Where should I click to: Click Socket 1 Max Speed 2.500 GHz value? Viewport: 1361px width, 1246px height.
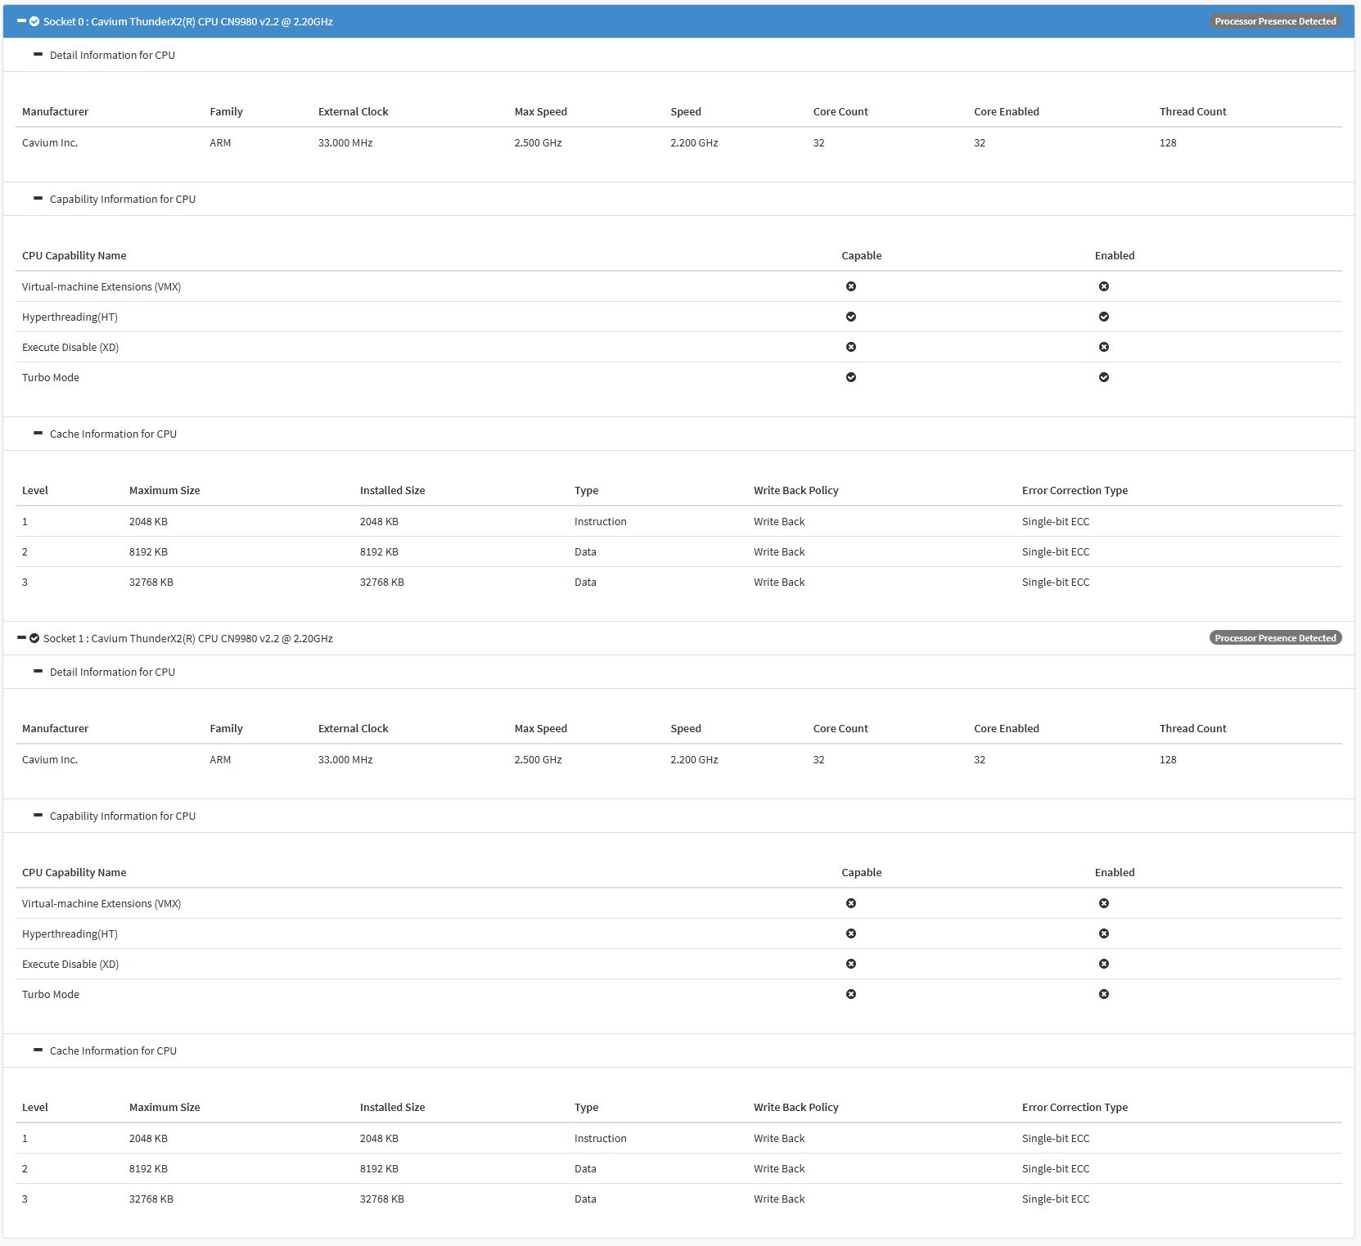pos(538,760)
